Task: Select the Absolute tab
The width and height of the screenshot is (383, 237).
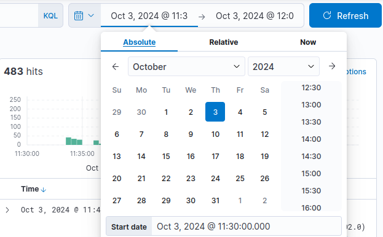Action: point(139,42)
